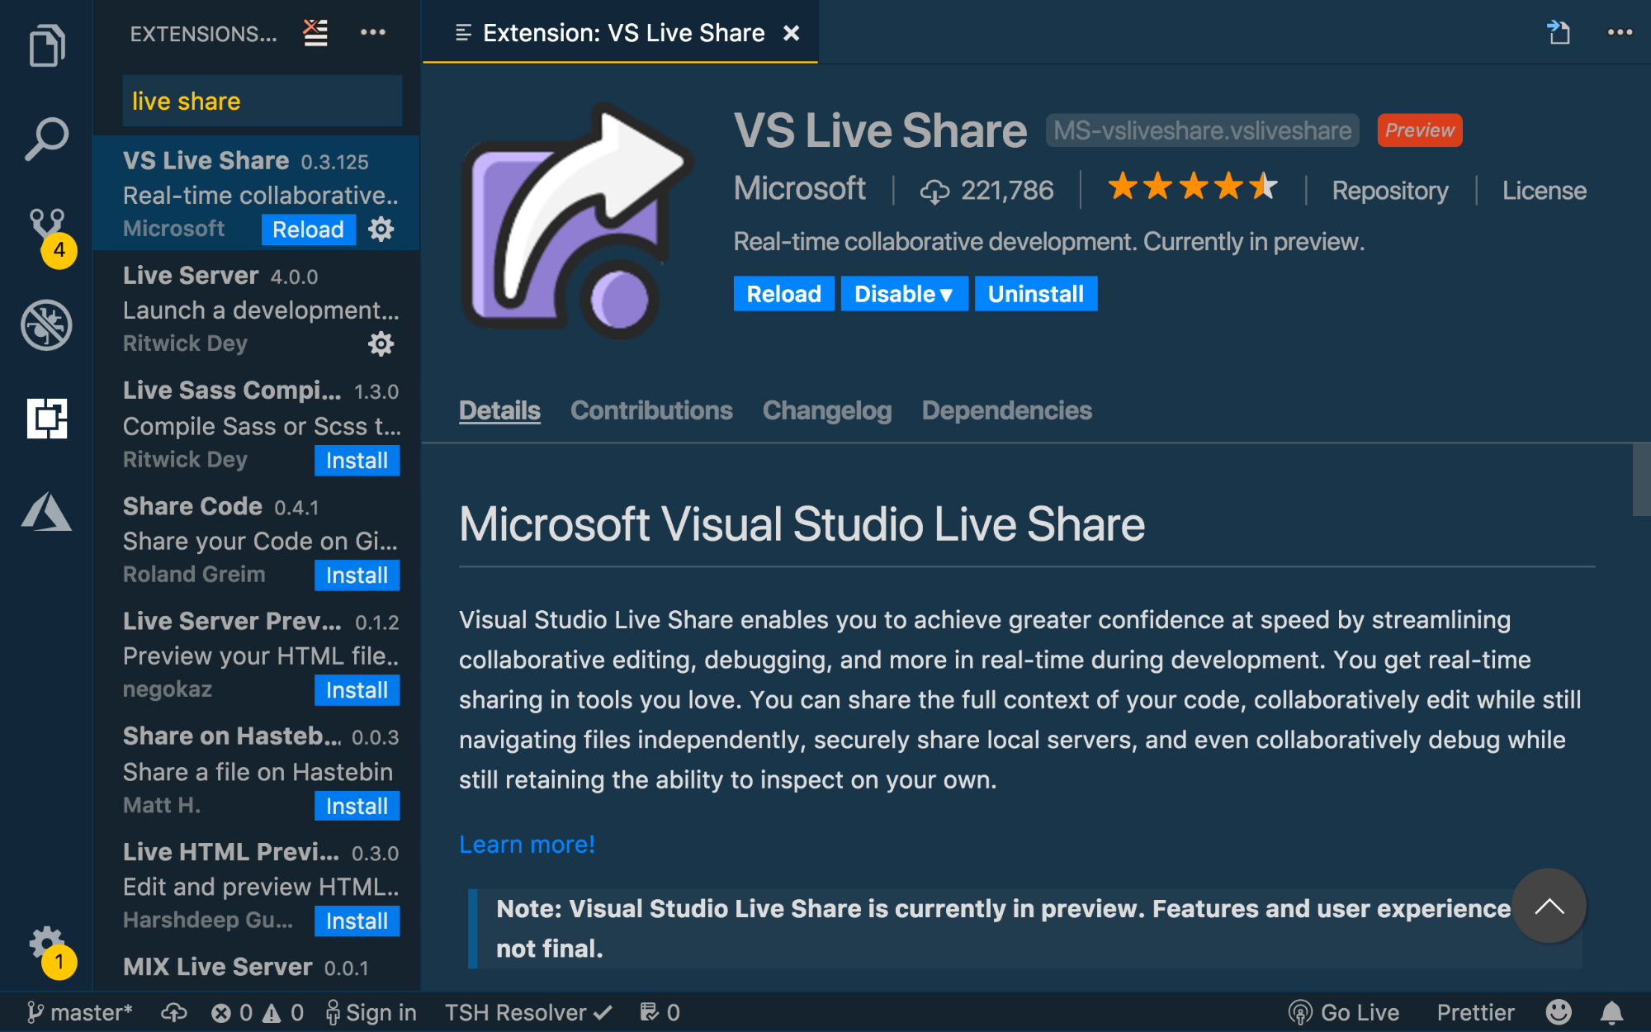Expand the Disable dropdown button
The width and height of the screenshot is (1651, 1032).
tap(904, 294)
